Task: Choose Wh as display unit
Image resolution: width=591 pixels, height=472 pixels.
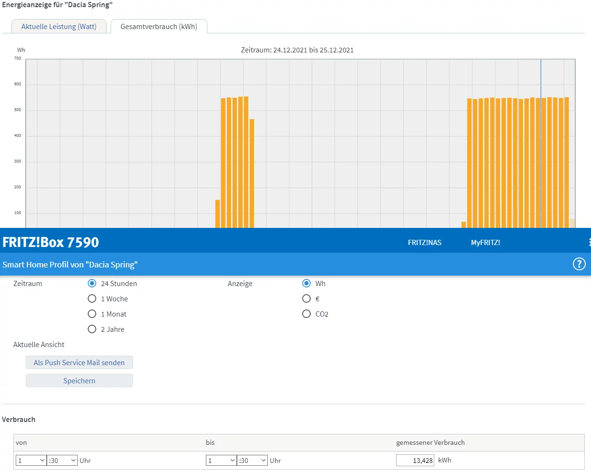Action: click(x=306, y=283)
